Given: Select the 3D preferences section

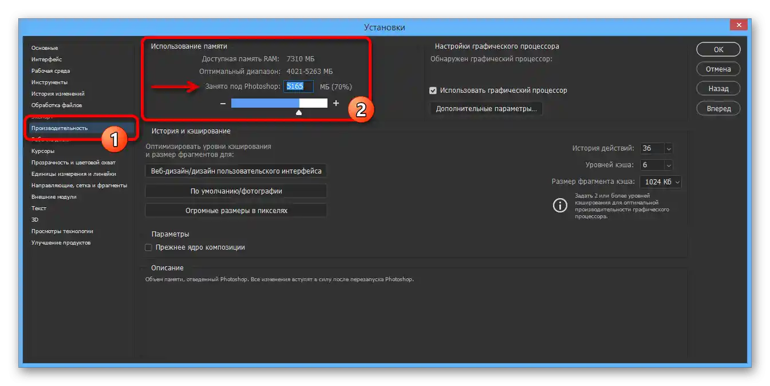Looking at the screenshot, I should (35, 220).
